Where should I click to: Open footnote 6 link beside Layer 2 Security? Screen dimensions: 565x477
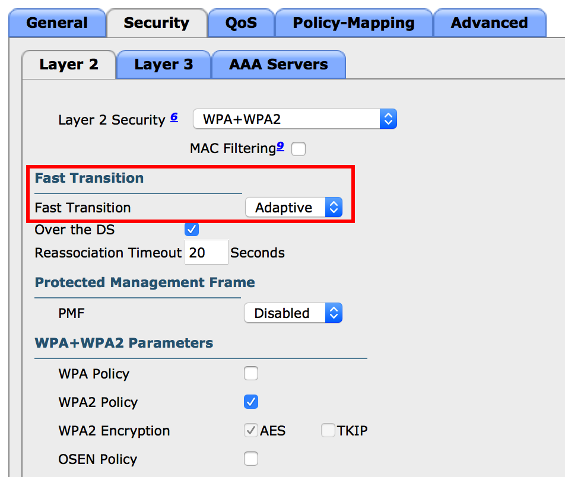click(x=174, y=117)
